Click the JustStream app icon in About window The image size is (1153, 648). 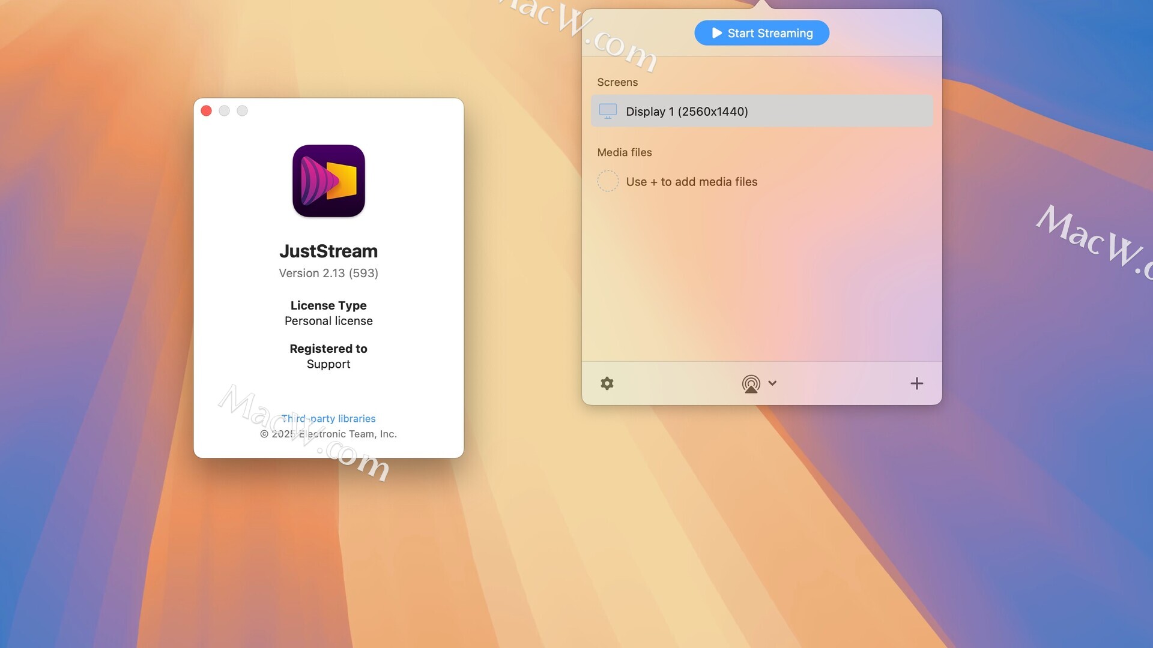click(328, 181)
